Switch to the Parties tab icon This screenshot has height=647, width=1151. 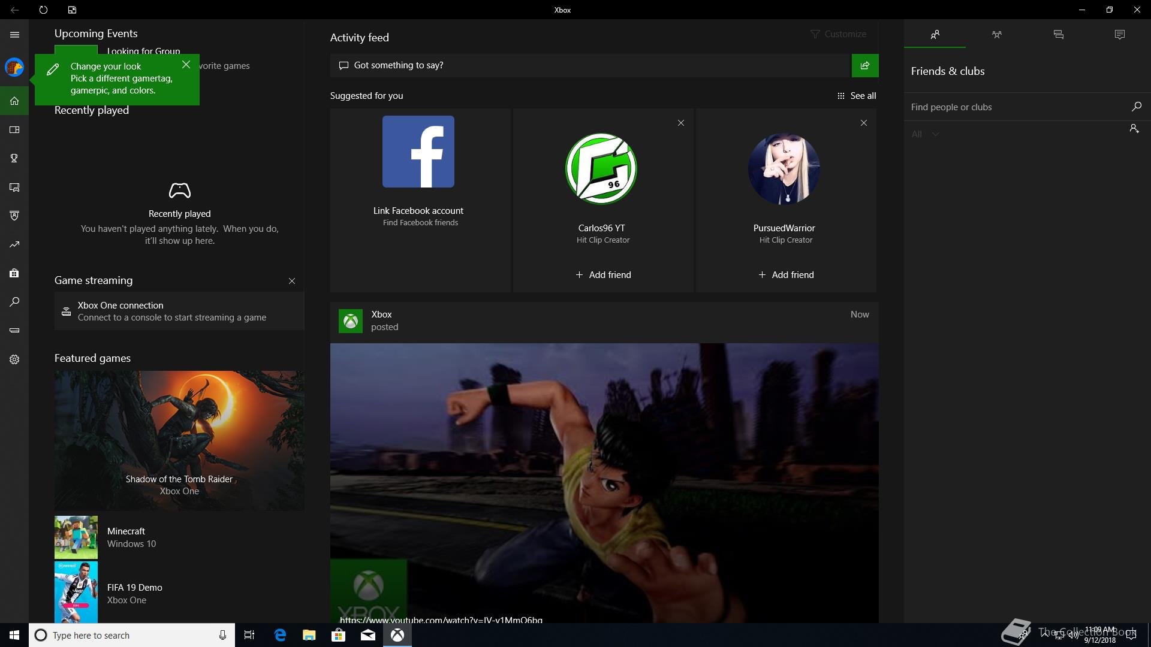tap(996, 35)
